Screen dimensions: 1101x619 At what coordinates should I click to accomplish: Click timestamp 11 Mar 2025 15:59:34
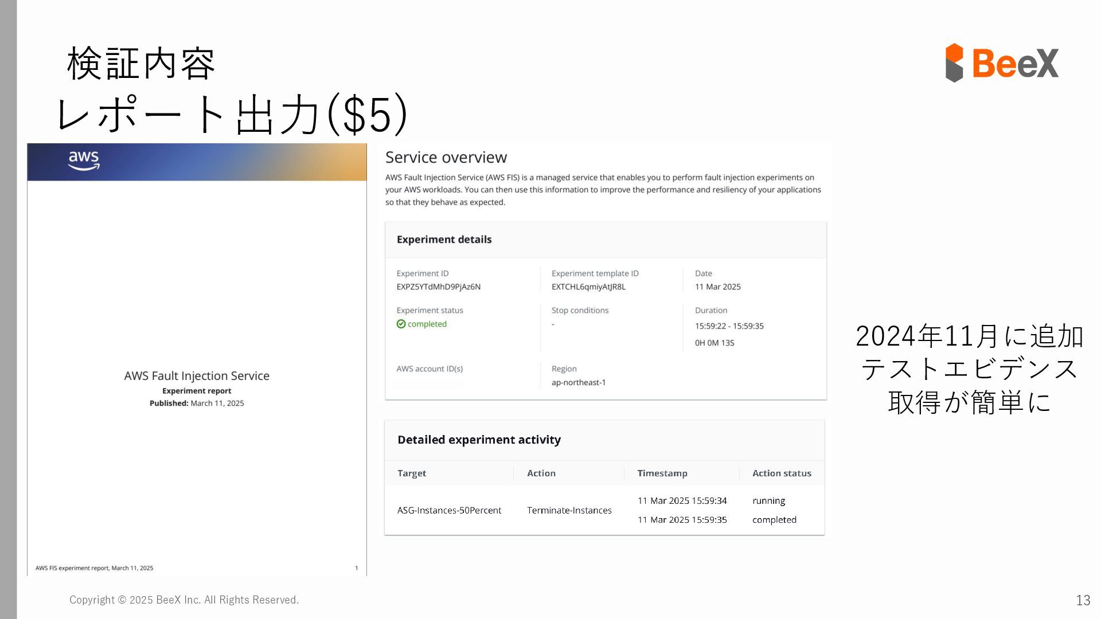coord(682,500)
